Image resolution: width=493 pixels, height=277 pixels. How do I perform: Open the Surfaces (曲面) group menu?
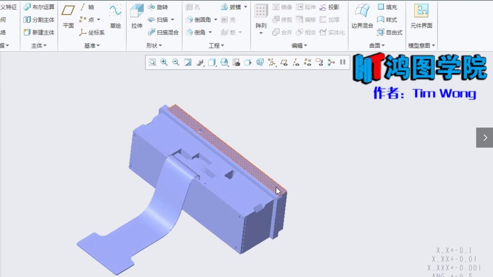click(x=377, y=46)
